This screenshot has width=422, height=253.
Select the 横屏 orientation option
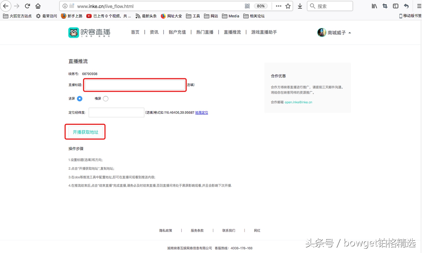pyautogui.click(x=105, y=98)
